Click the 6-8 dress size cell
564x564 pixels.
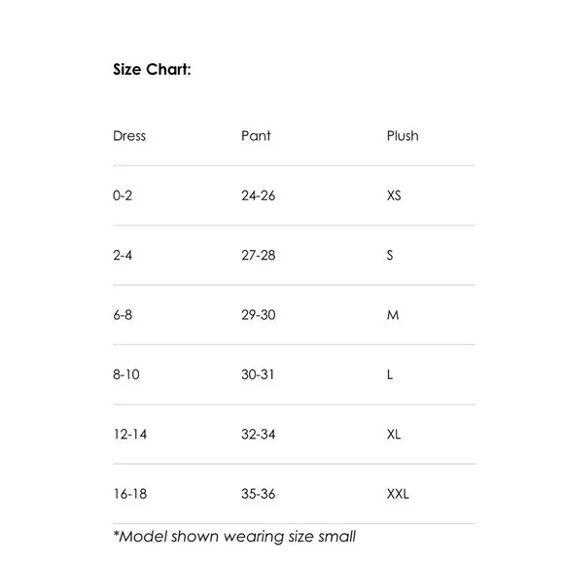[123, 315]
